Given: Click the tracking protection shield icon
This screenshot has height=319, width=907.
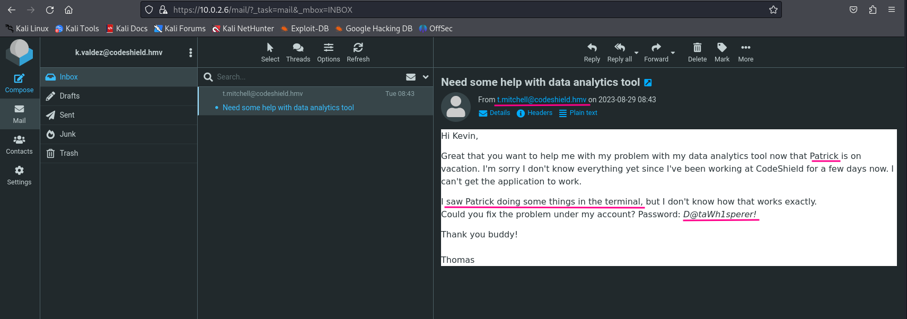Looking at the screenshot, I should (149, 10).
